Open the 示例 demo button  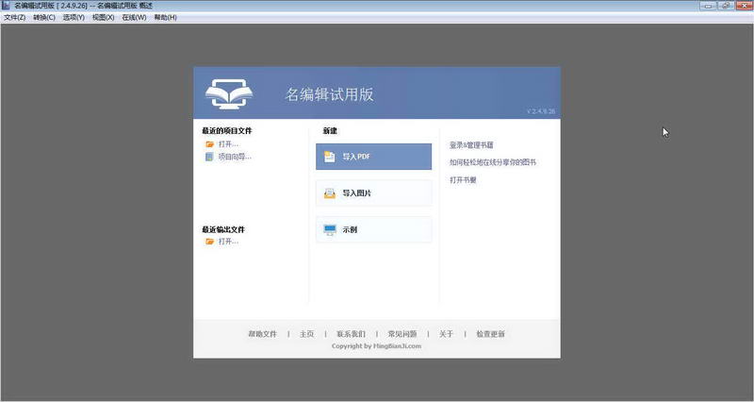click(373, 229)
